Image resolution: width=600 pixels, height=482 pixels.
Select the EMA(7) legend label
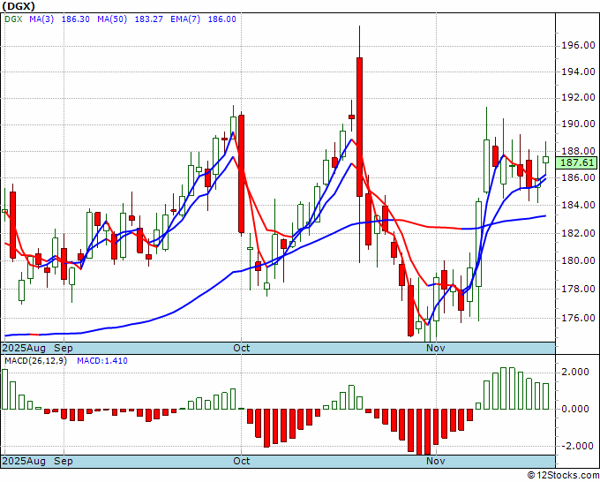185,19
